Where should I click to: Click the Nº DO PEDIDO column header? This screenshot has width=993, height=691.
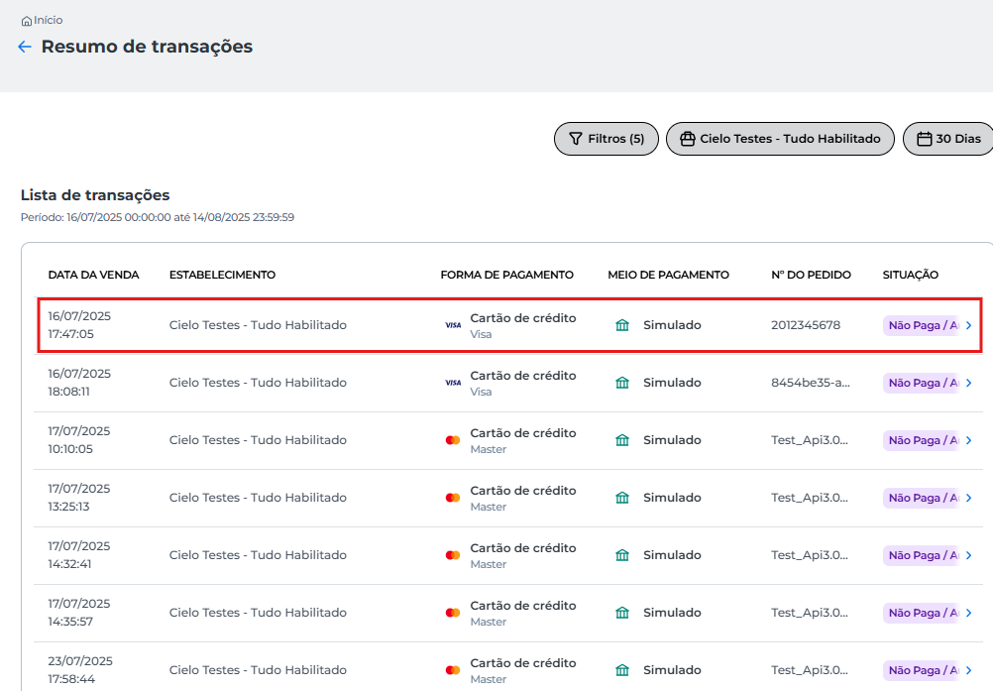[812, 275]
